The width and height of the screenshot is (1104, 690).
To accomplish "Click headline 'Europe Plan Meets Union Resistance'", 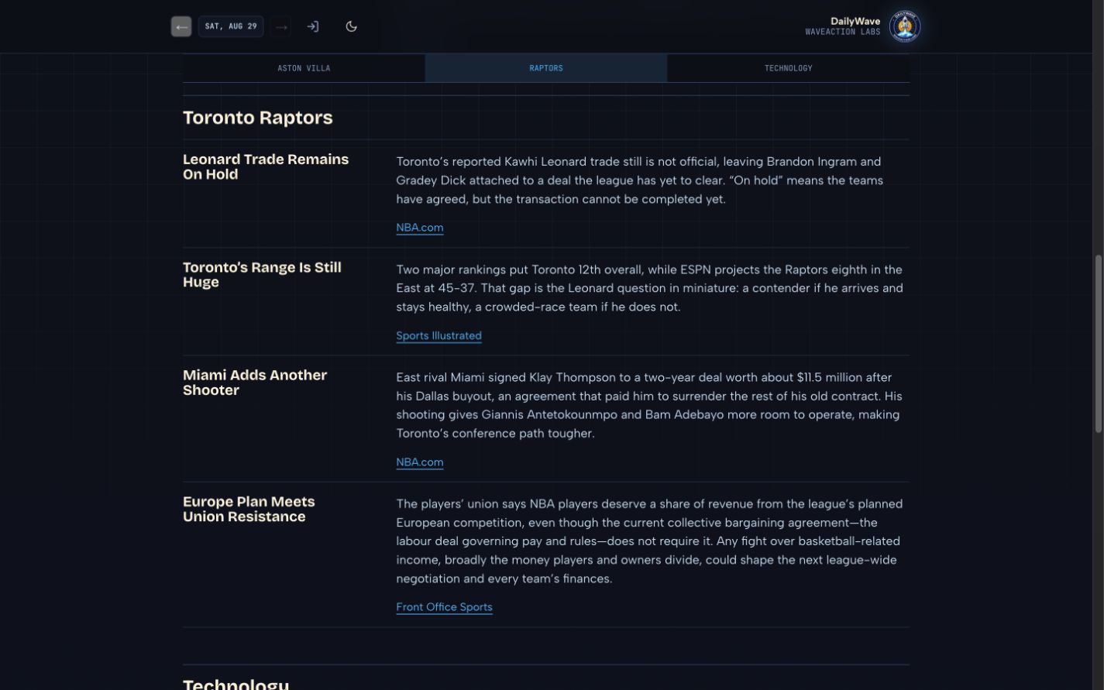I will (x=249, y=509).
